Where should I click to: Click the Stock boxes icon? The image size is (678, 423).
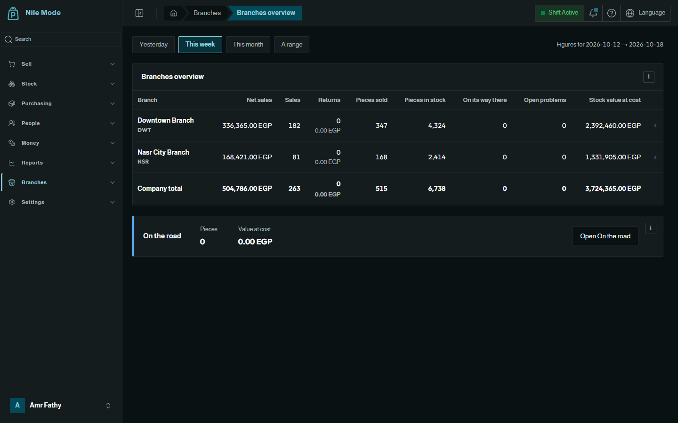(x=12, y=84)
